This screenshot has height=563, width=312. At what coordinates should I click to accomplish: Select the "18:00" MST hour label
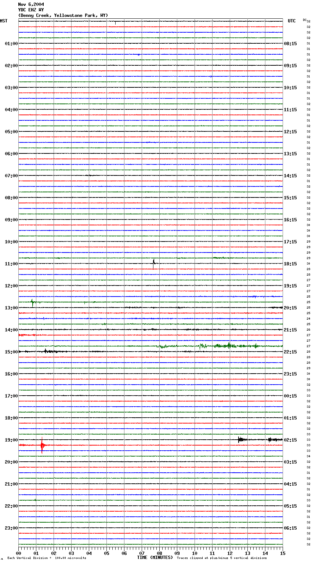click(11, 418)
